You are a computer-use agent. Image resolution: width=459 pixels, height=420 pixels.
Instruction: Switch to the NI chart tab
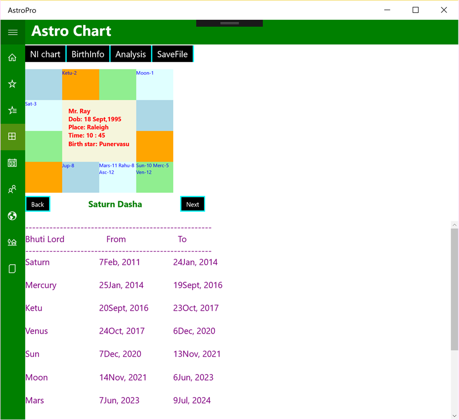pyautogui.click(x=45, y=54)
